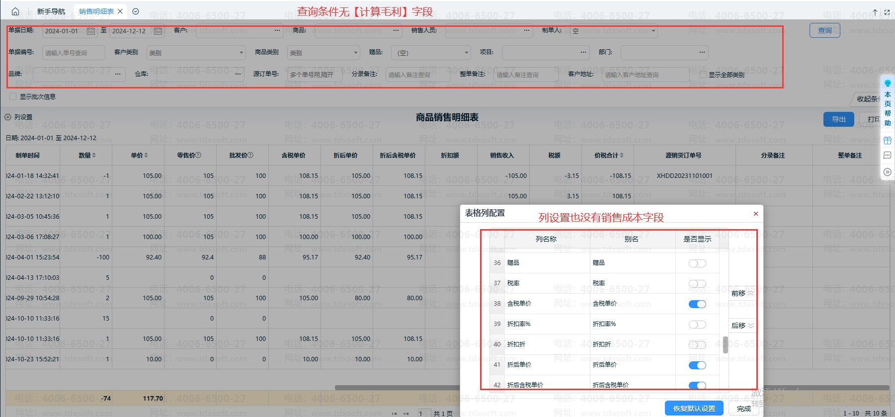Open the tab list circular arrow icon
The height and width of the screenshot is (417, 895).
pos(136,11)
